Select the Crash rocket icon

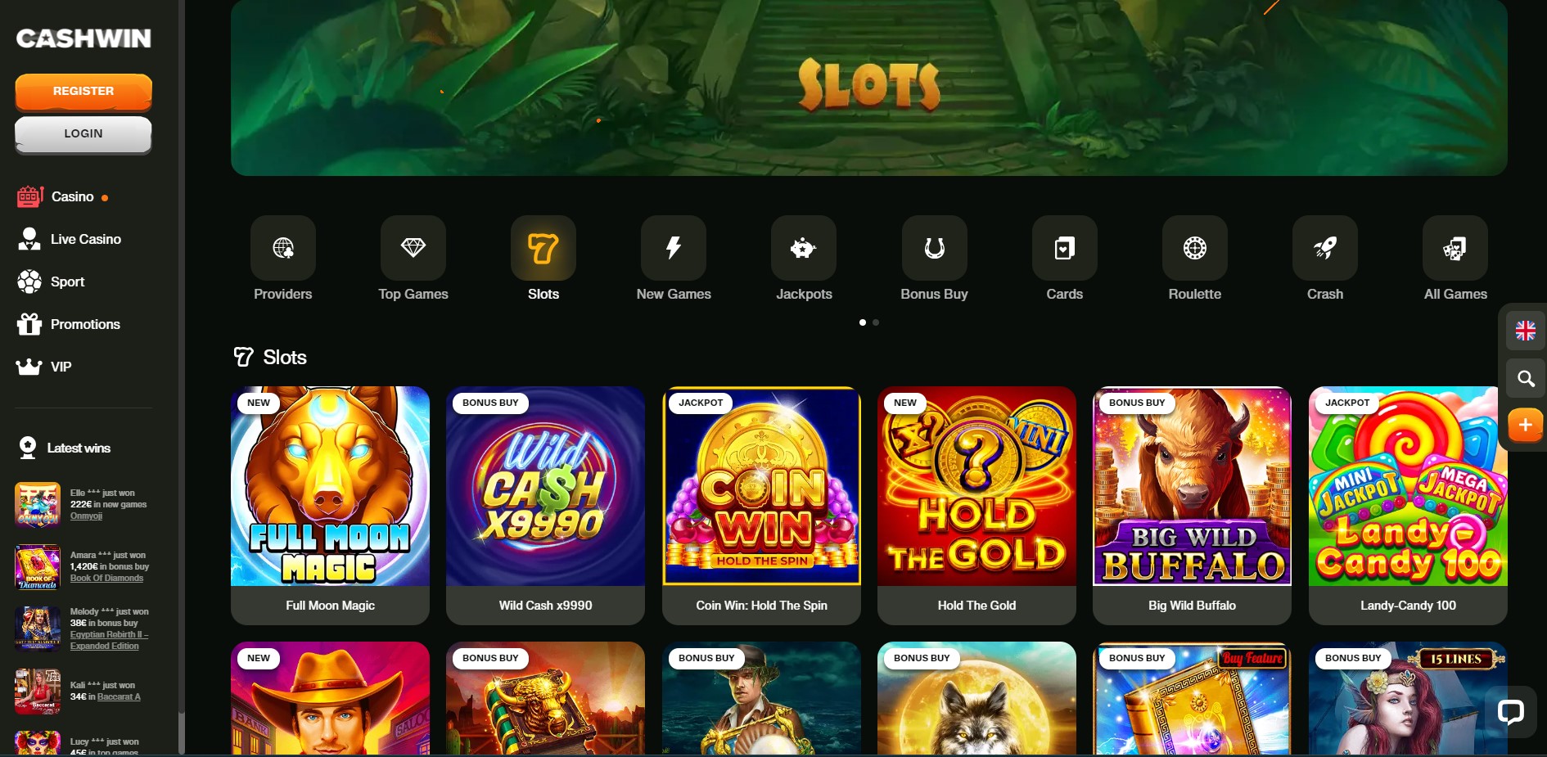pyautogui.click(x=1325, y=248)
